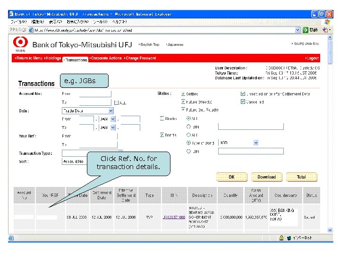
Task: Click the padlock security icon in status bar
Action: tap(281, 238)
